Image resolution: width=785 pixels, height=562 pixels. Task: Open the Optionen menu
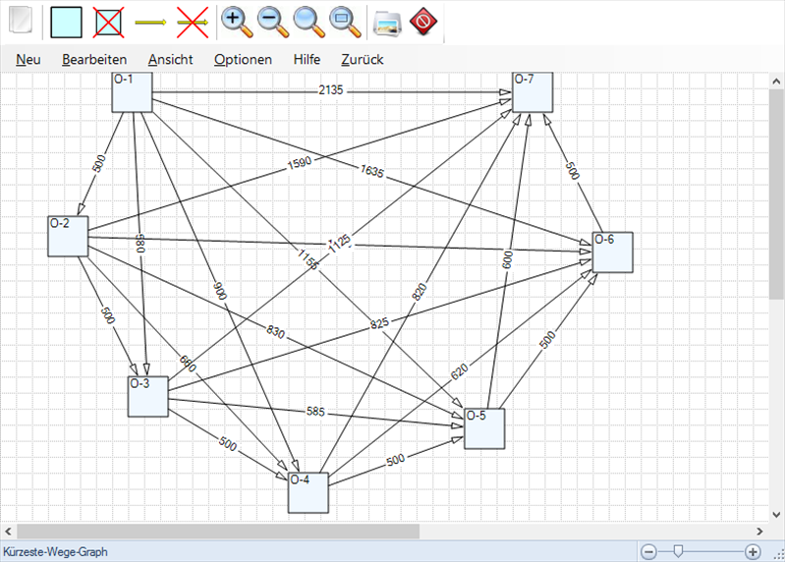[243, 59]
